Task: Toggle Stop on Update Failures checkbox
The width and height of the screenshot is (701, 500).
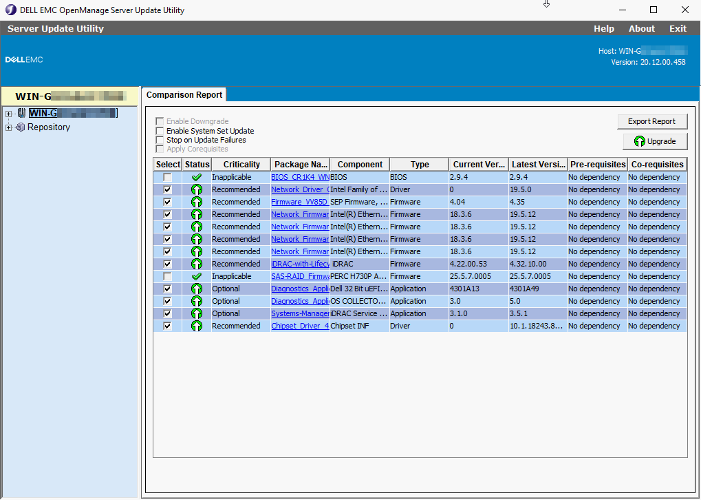Action: [x=160, y=140]
